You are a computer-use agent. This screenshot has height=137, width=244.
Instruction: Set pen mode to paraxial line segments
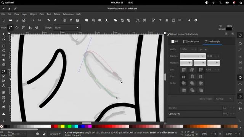coord(37,28)
